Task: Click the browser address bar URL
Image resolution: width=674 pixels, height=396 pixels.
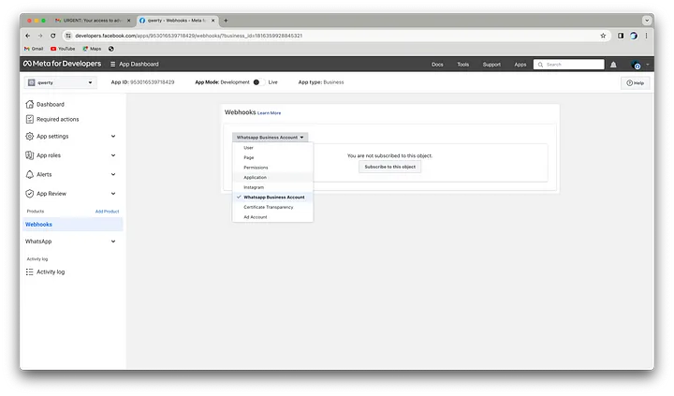Action: pos(189,36)
